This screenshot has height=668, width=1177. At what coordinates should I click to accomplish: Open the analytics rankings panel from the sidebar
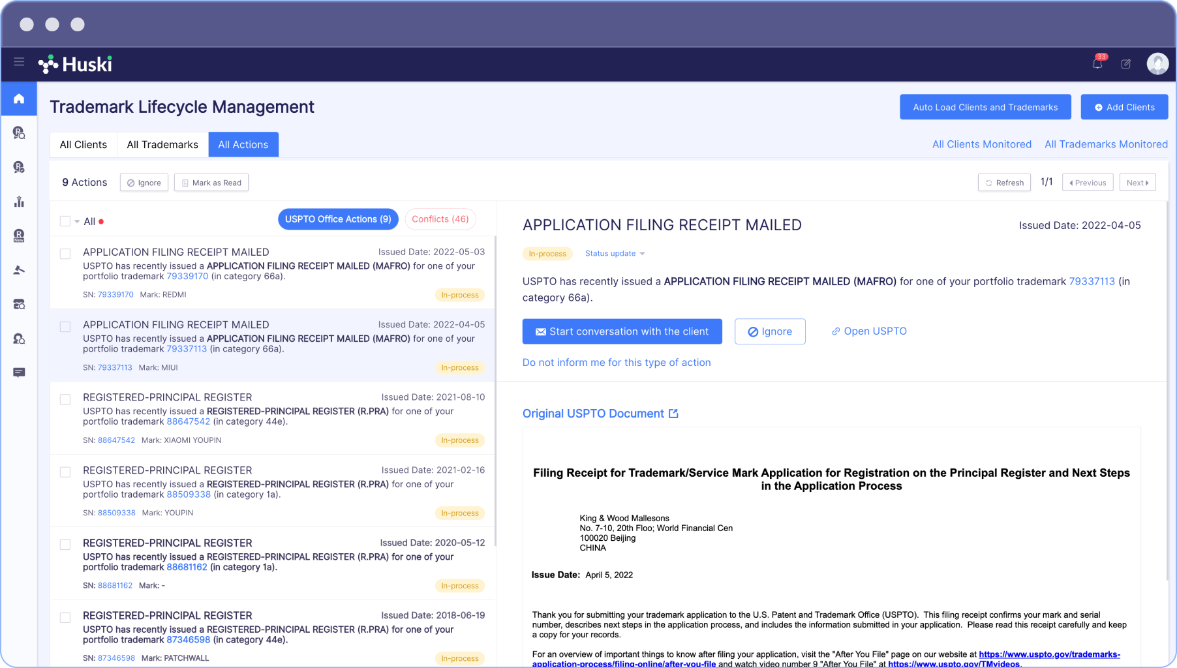[19, 202]
